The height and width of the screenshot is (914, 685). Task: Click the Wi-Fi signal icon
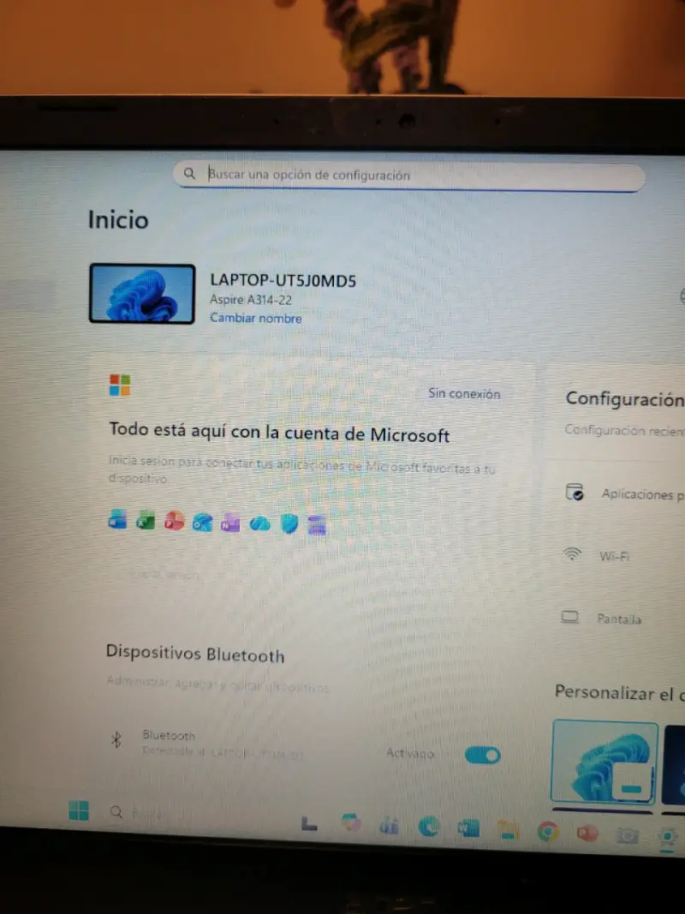click(573, 553)
